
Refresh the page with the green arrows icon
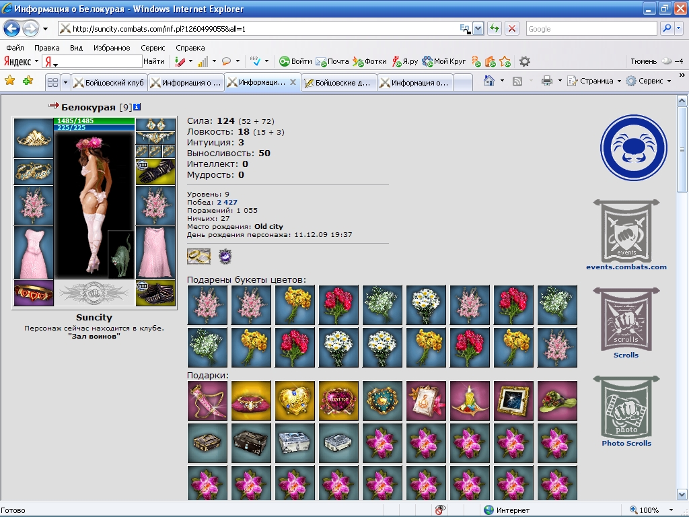tap(495, 29)
